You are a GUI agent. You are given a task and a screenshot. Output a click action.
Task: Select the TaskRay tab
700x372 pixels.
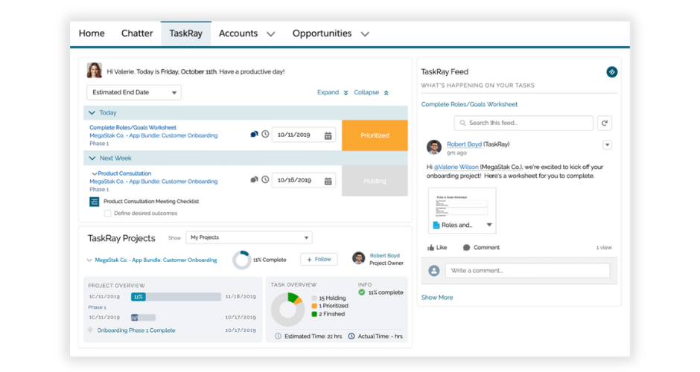(185, 33)
